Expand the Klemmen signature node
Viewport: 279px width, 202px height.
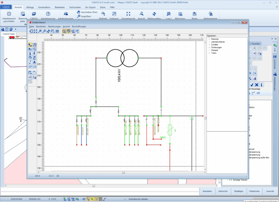(209, 39)
